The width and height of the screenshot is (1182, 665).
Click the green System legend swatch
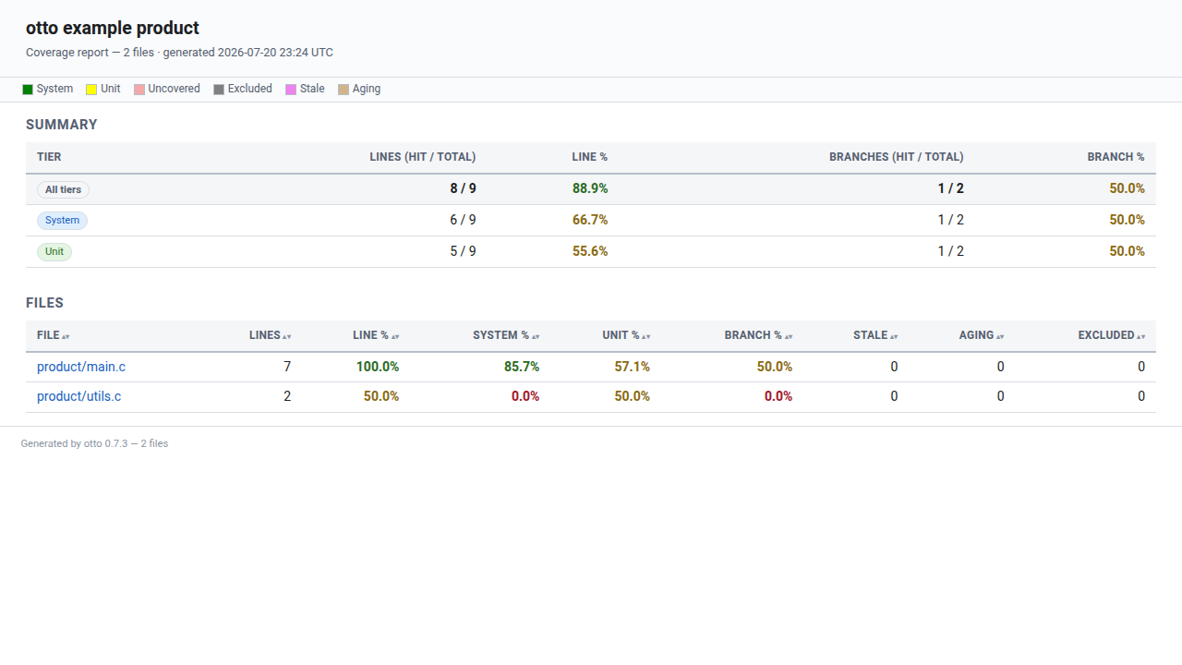(x=28, y=90)
